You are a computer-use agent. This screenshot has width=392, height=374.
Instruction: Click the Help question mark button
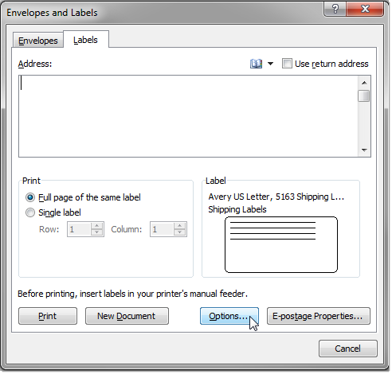(335, 9)
